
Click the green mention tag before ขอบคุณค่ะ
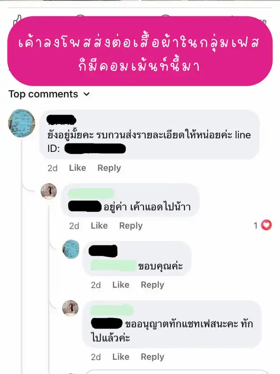pos(113,266)
